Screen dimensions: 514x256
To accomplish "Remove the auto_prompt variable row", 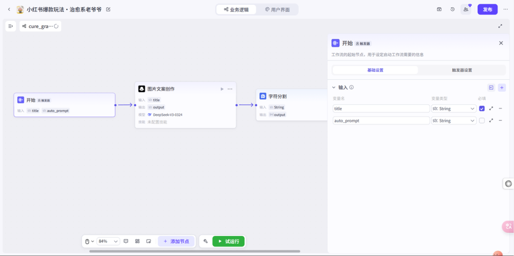I will 501,121.
